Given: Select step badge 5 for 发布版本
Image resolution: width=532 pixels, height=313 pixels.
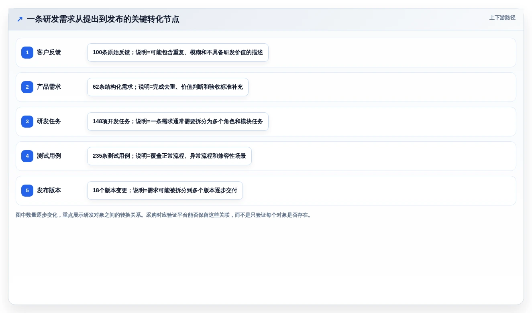Looking at the screenshot, I should pos(27,191).
